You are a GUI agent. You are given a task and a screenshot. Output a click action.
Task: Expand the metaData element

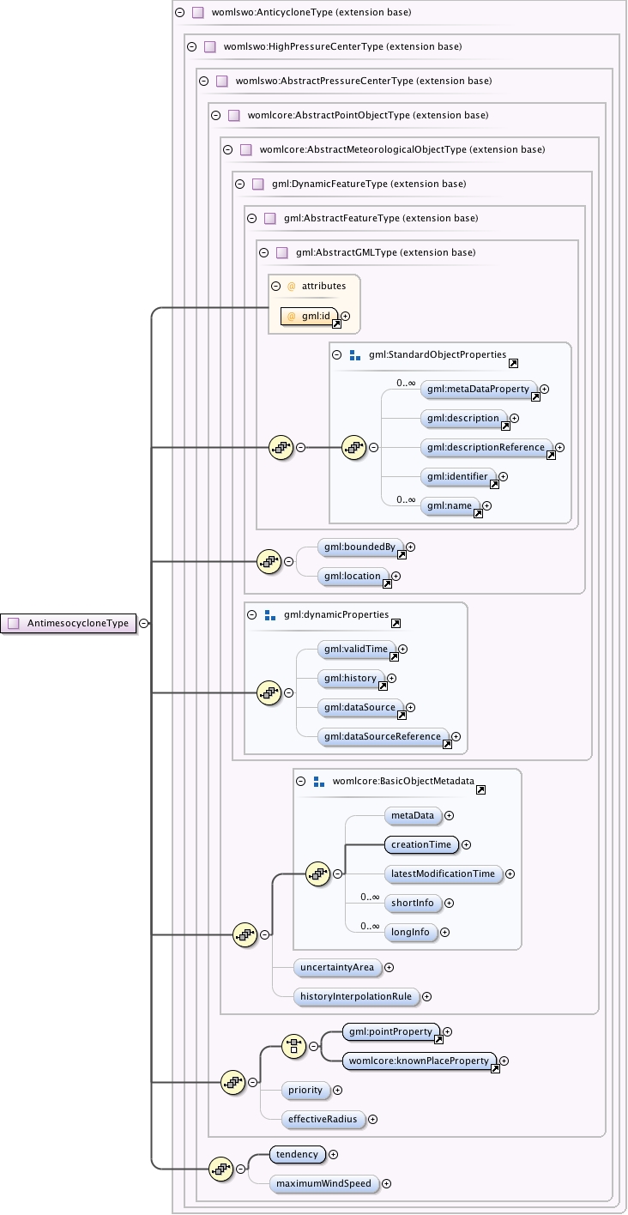coord(450,815)
